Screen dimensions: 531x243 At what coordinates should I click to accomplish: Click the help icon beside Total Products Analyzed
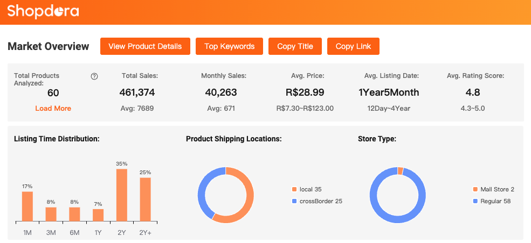click(x=94, y=76)
